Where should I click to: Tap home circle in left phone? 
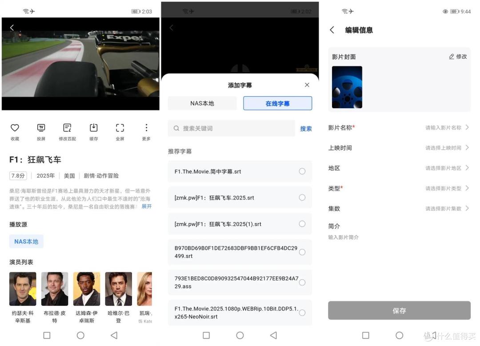tap(80, 335)
